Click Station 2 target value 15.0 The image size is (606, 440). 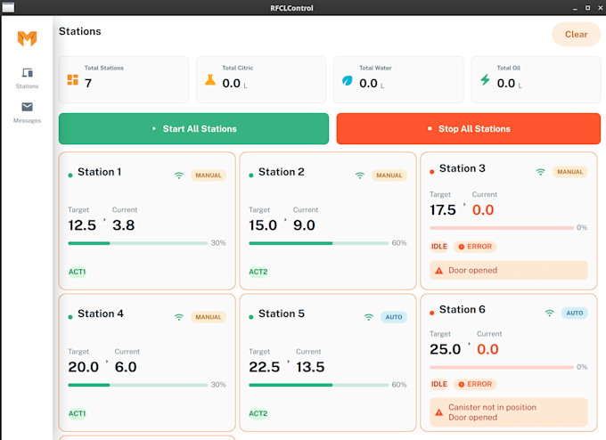[x=263, y=225]
